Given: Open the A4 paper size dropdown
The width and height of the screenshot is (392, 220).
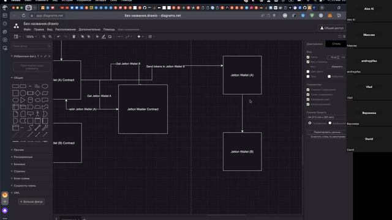Looking at the screenshot, I should tap(326, 117).
